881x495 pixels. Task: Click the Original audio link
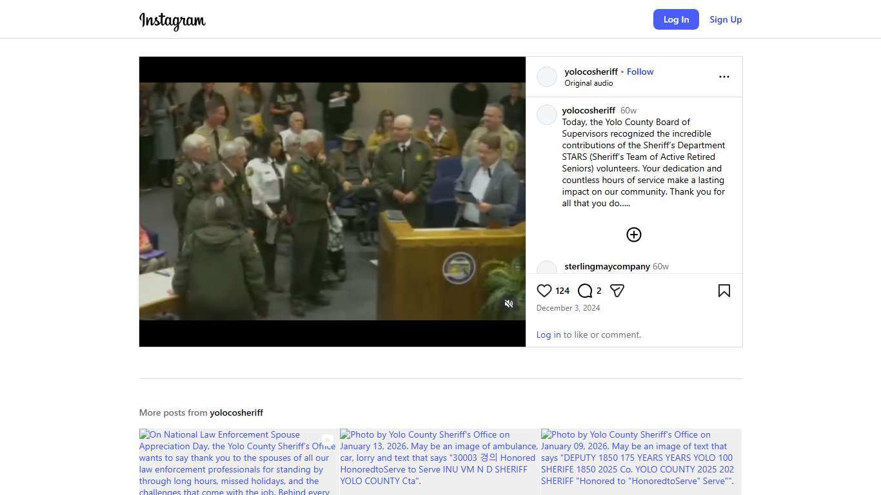coord(588,83)
